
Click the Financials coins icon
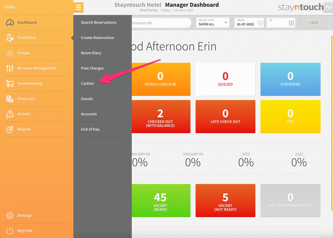[x=10, y=99]
